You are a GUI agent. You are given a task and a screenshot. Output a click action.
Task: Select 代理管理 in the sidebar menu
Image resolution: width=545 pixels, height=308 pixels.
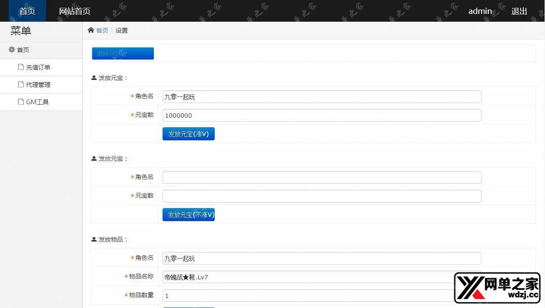(38, 85)
